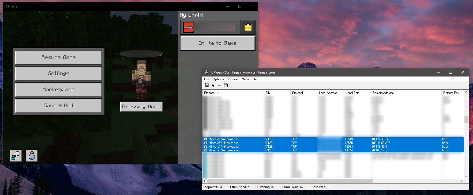
Task: Sort by the Remote Port column header
Action: (x=453, y=93)
